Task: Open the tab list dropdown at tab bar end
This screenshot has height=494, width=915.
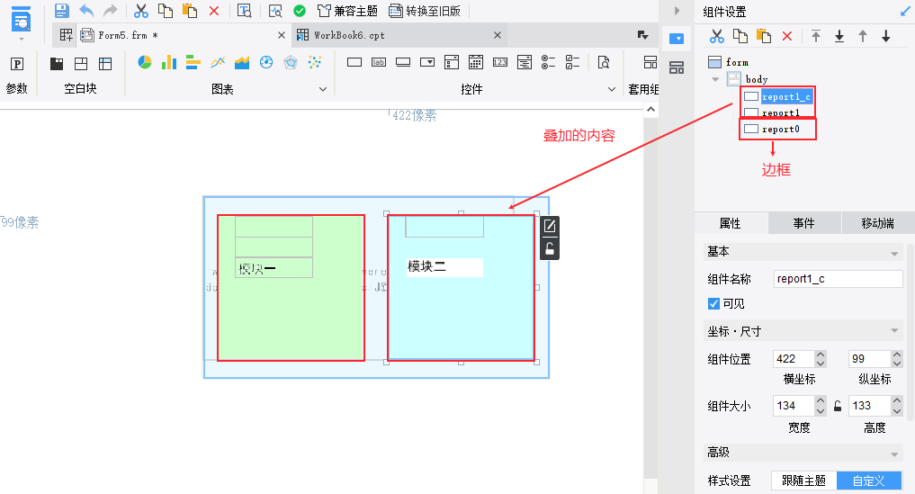Action: point(643,35)
